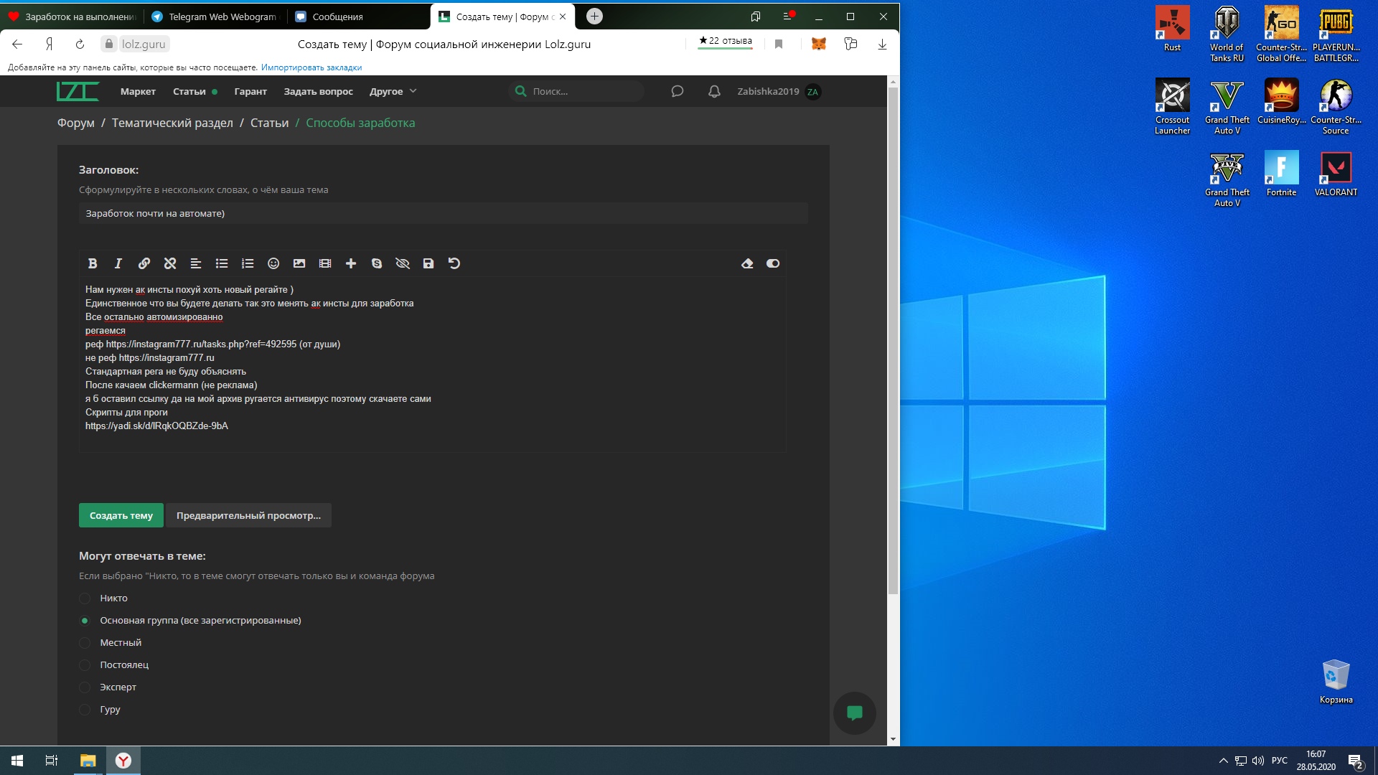Click the undo arrow icon
1378x775 pixels.
[x=454, y=263]
